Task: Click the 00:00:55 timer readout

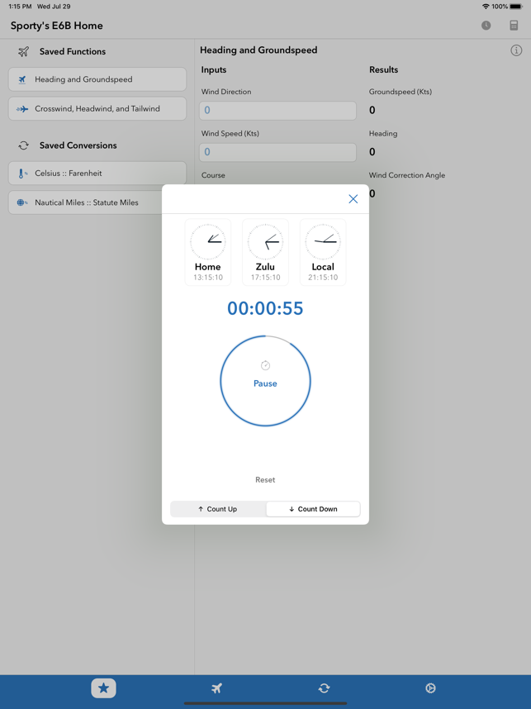Action: (265, 308)
